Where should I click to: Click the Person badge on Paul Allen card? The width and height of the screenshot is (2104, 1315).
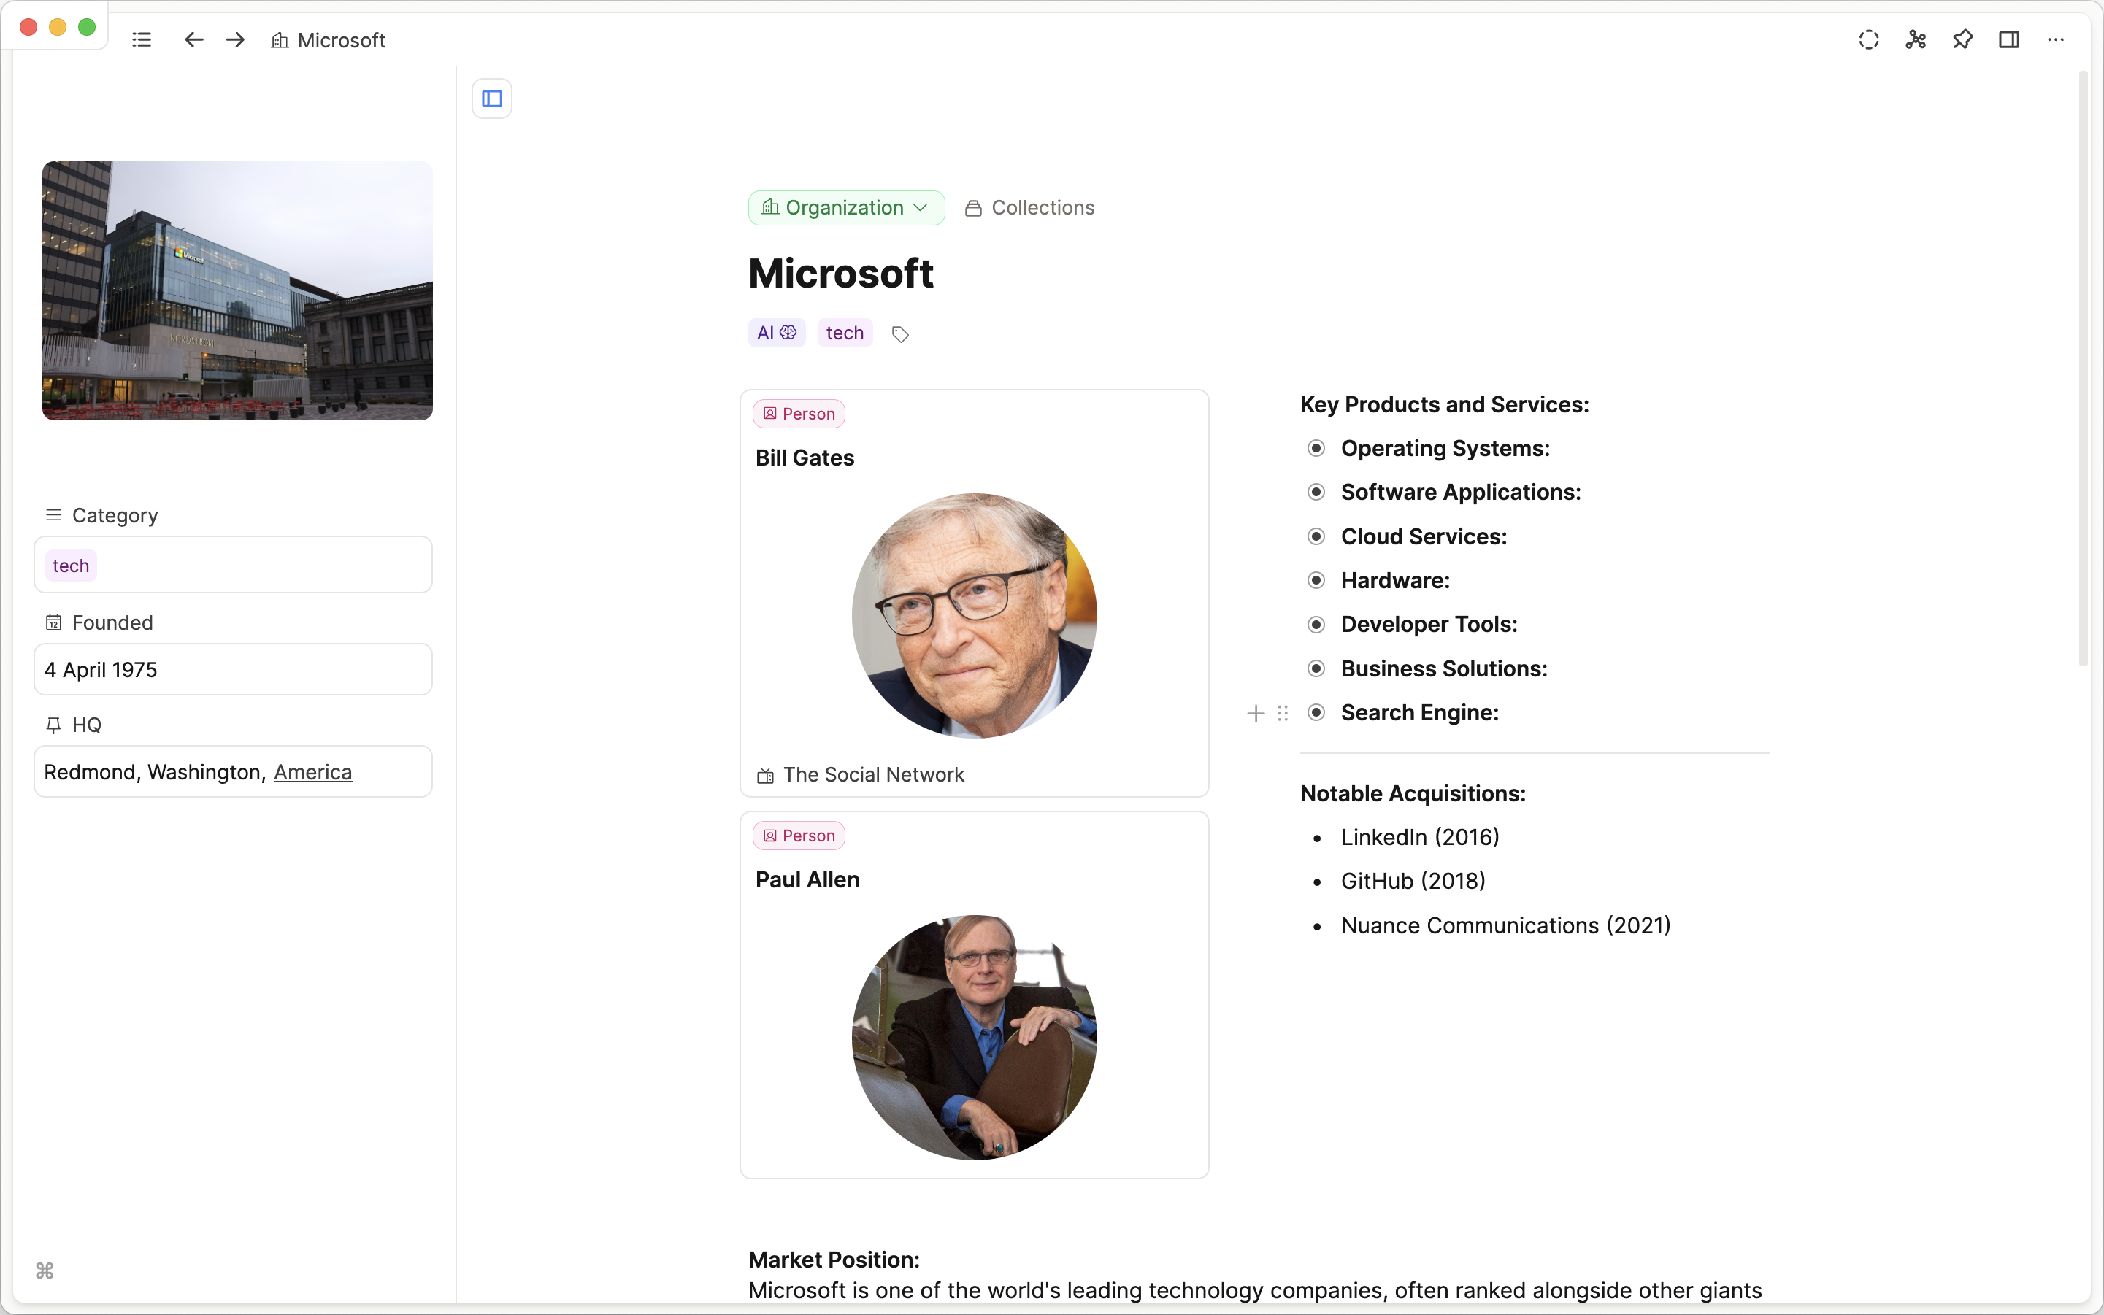pos(799,836)
